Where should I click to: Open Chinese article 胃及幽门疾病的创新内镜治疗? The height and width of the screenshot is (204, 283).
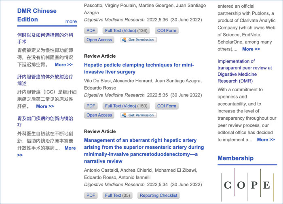point(45,122)
